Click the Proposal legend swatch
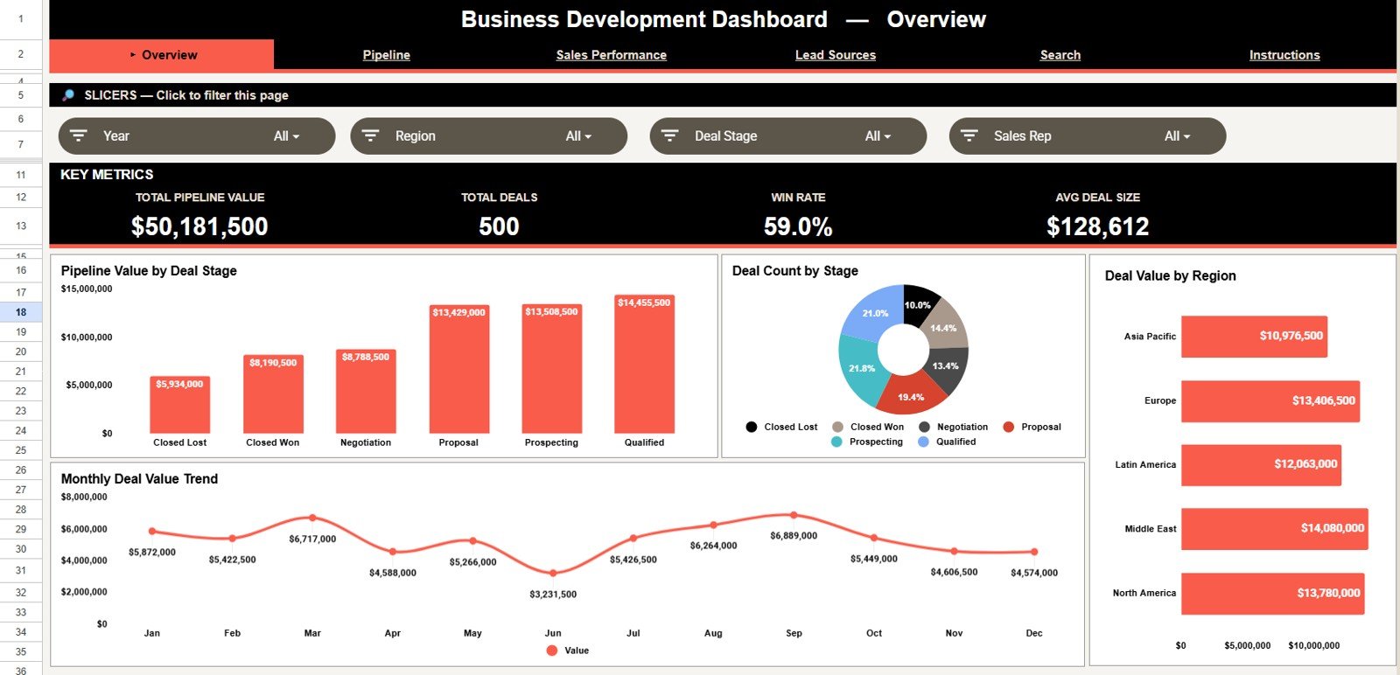 pos(1008,427)
